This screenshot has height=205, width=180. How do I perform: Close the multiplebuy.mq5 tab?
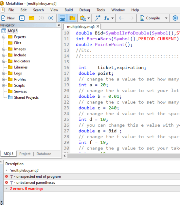(x=98, y=27)
